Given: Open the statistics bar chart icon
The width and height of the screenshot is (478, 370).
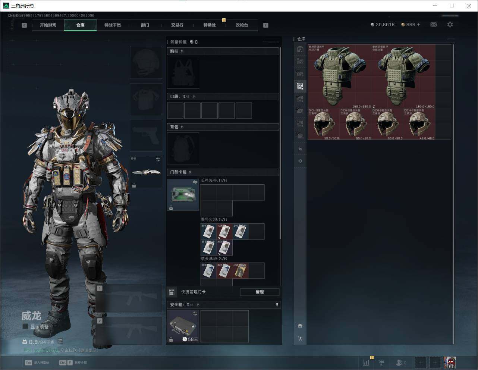Looking at the screenshot, I should [366, 362].
